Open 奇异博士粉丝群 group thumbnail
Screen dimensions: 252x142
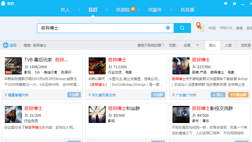point(97,114)
